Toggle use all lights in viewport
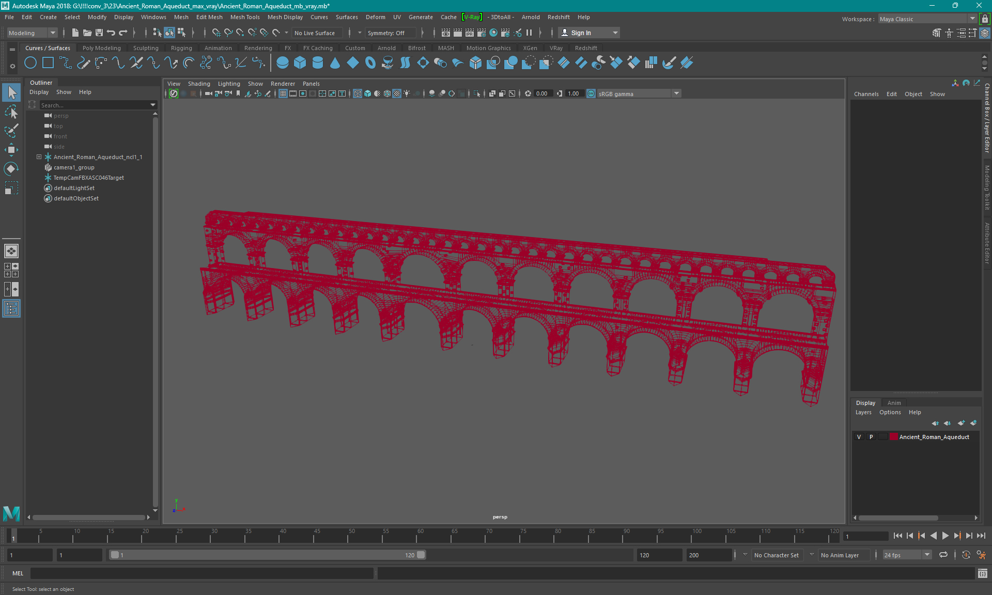 pos(407,93)
